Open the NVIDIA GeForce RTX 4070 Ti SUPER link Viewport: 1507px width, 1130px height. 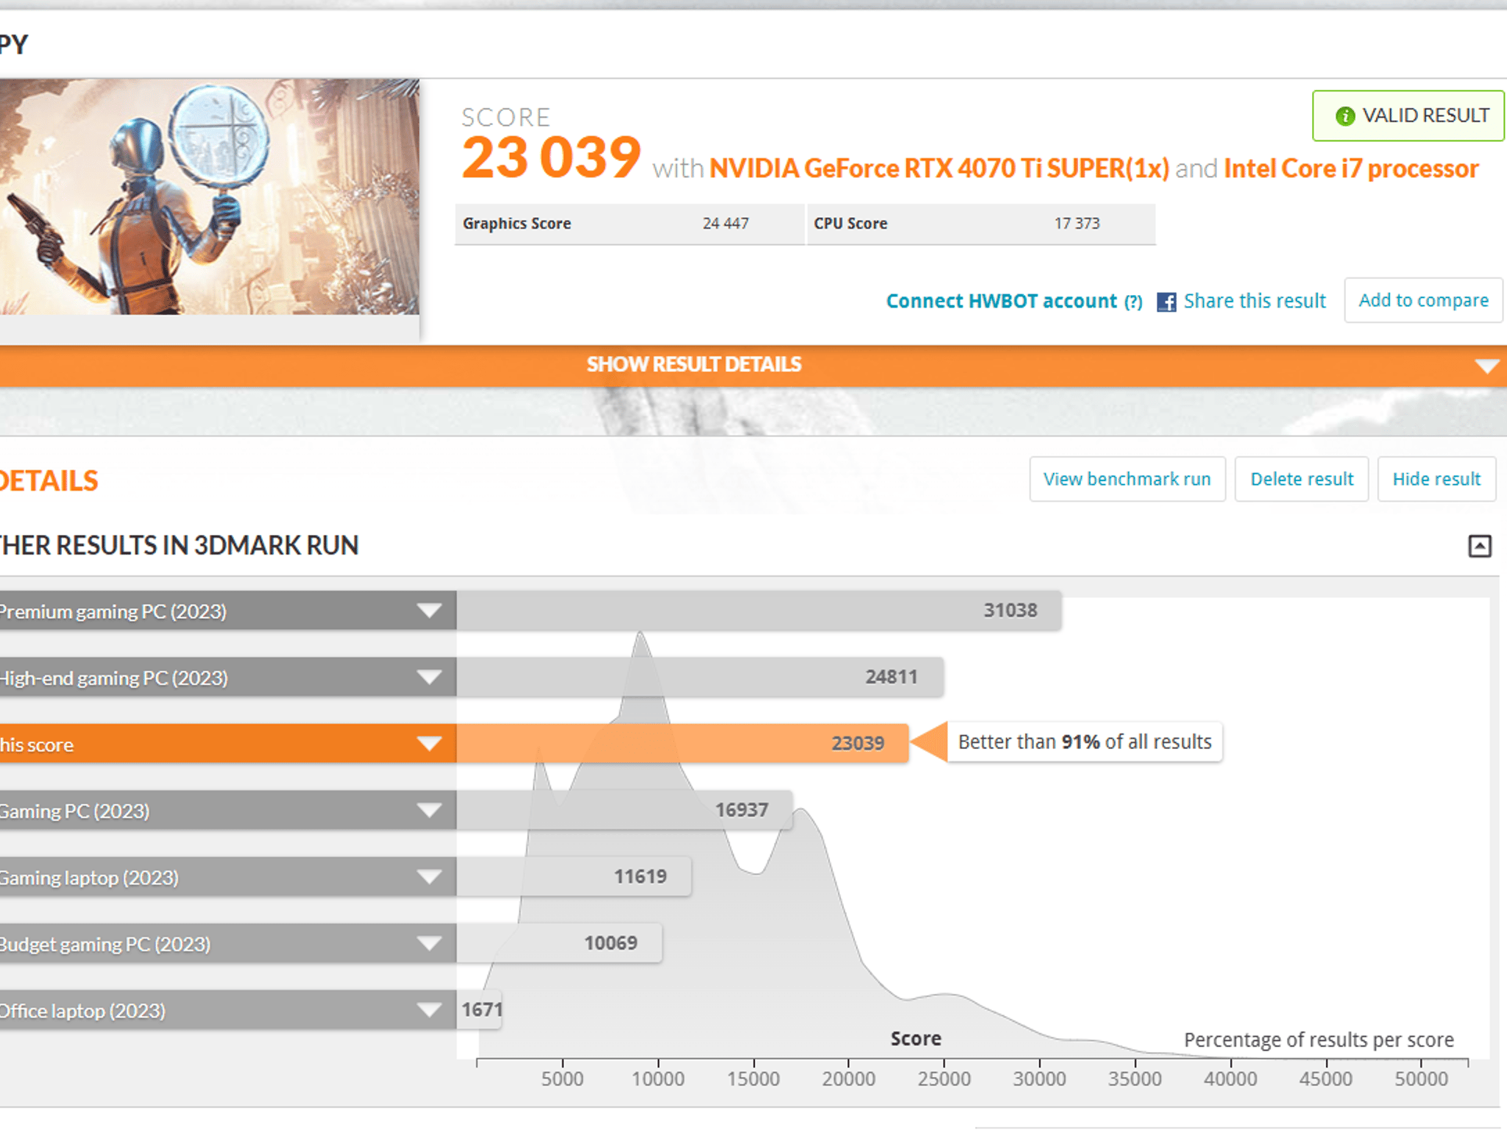939,168
